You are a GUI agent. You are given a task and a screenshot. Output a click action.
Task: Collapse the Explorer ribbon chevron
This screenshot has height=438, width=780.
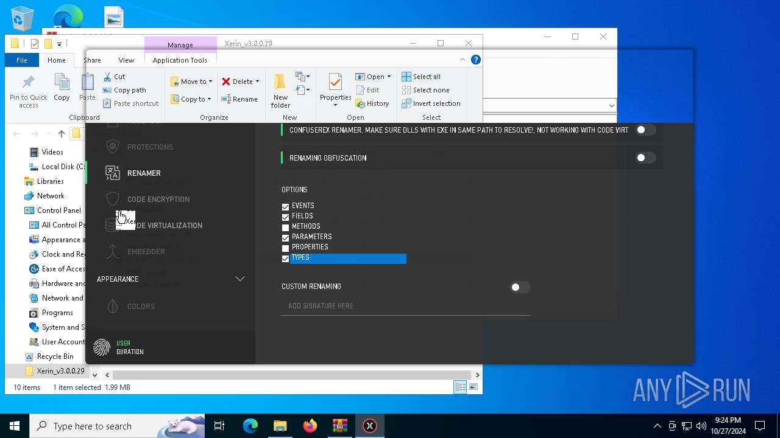click(463, 60)
